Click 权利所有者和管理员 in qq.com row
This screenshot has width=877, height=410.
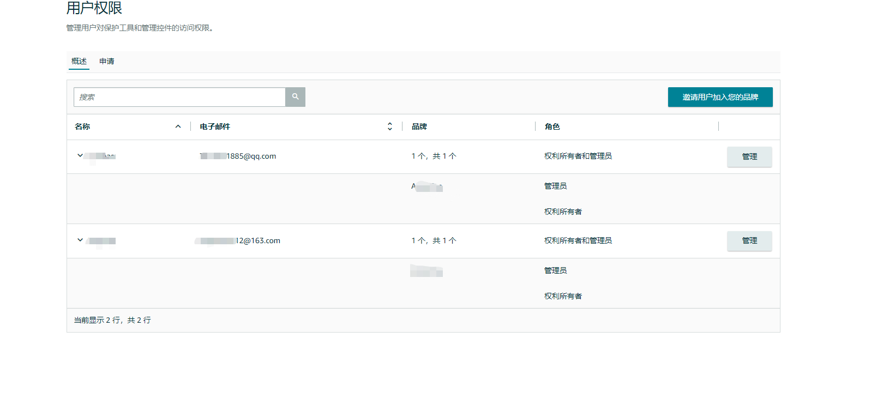click(x=578, y=156)
